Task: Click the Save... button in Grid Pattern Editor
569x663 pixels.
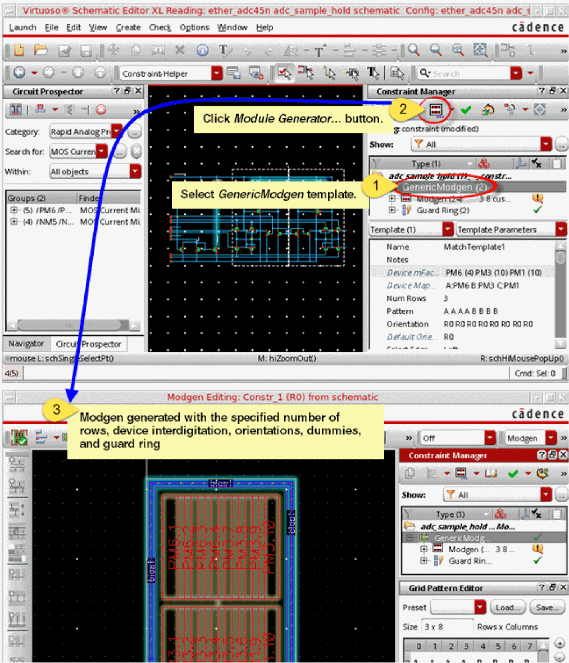Action: click(x=547, y=607)
